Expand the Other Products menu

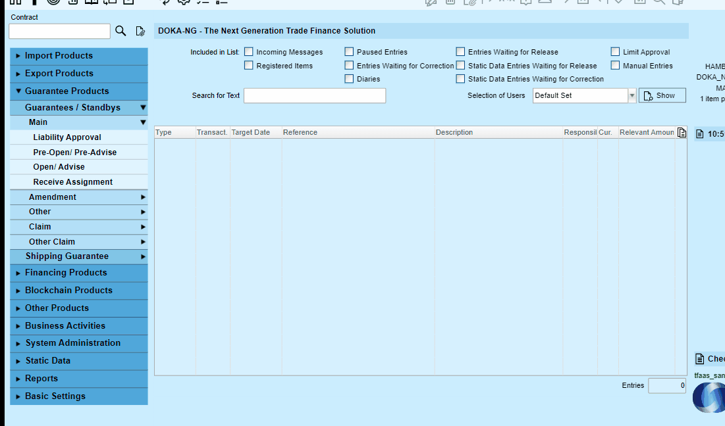pyautogui.click(x=79, y=308)
